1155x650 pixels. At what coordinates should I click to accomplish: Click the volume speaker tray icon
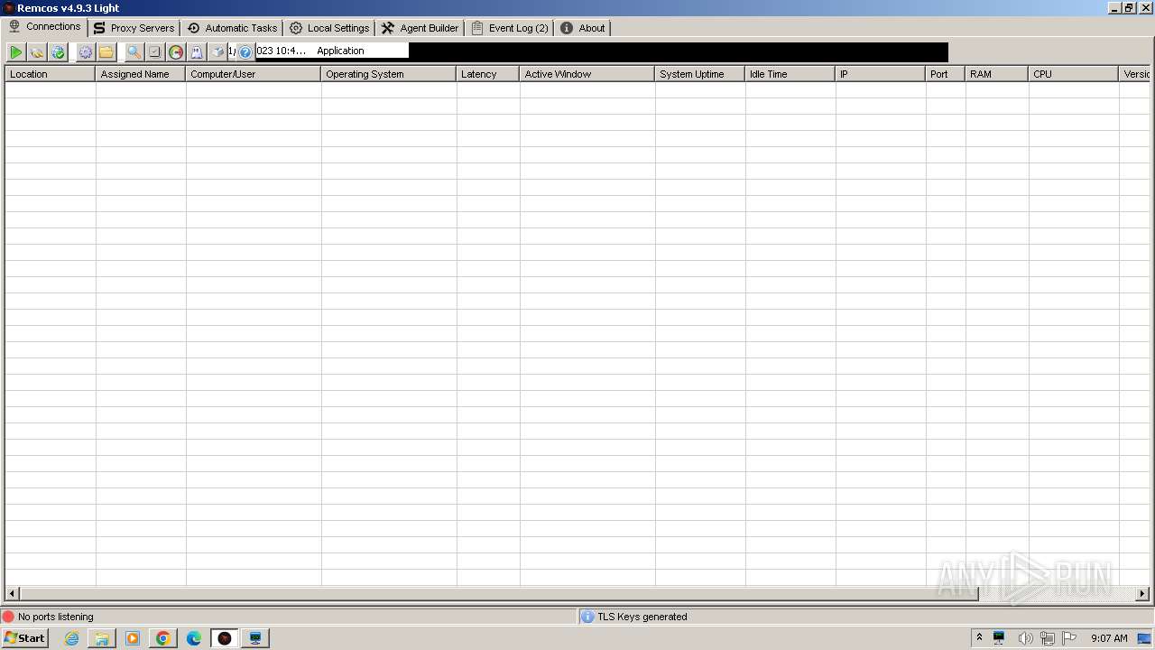coord(1025,638)
